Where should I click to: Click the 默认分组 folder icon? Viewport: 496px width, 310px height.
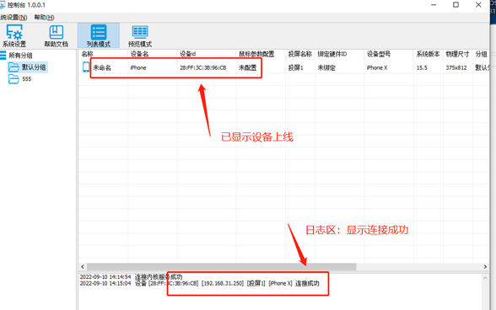pyautogui.click(x=13, y=67)
